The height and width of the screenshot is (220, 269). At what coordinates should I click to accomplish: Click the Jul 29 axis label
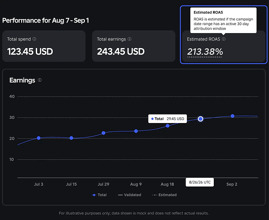tap(103, 184)
